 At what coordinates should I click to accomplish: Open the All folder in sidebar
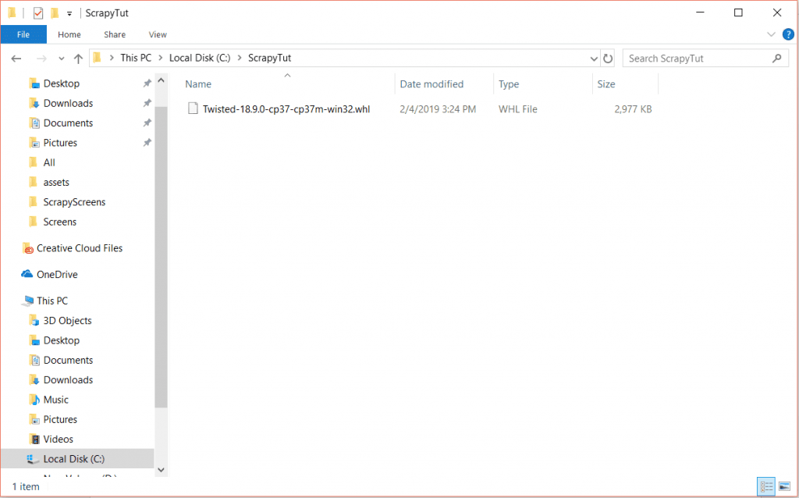49,162
